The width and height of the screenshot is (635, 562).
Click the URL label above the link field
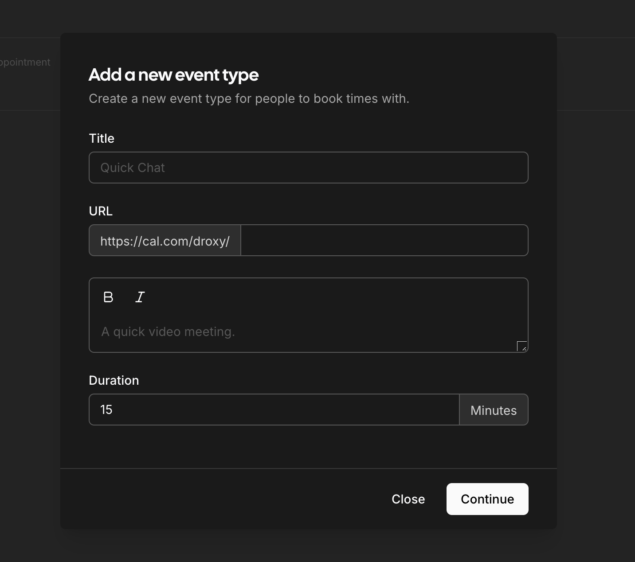tap(100, 211)
